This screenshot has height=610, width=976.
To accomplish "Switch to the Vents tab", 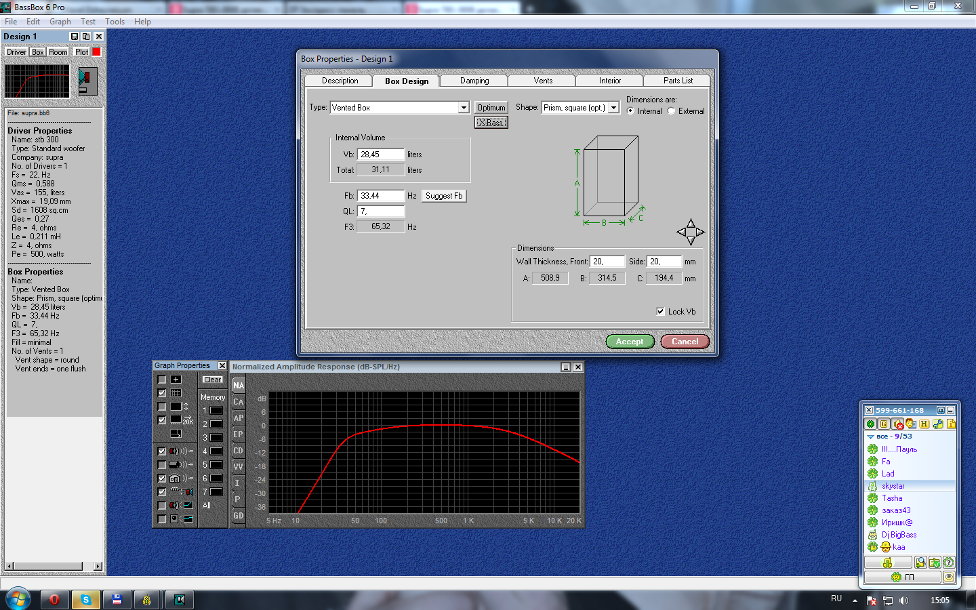I will tap(543, 81).
